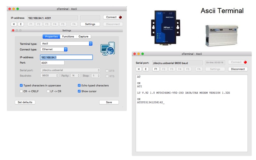
Task: Click FA in the IP-address terminal window
Action: click(x=74, y=24)
